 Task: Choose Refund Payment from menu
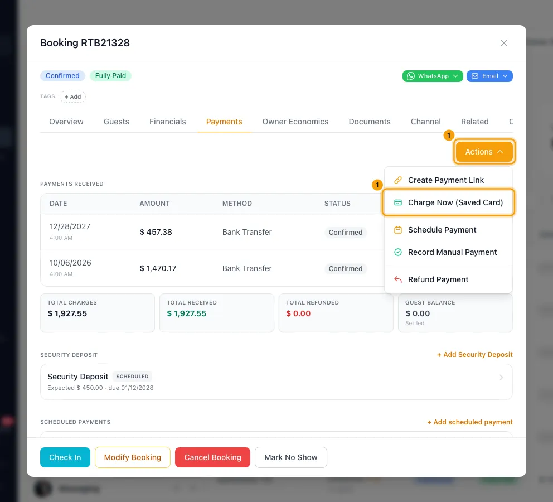tap(448, 279)
